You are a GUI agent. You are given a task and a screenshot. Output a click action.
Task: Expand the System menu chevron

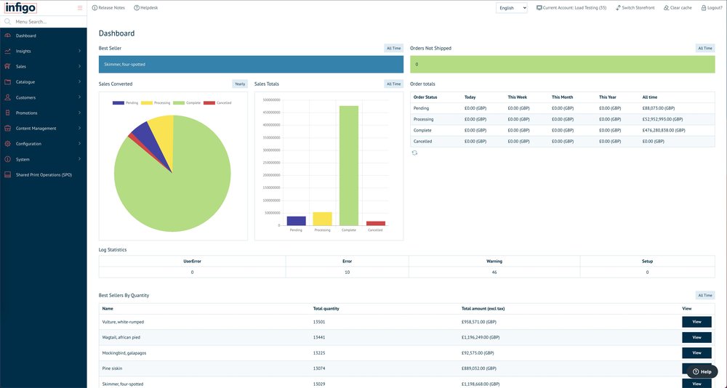(79, 159)
